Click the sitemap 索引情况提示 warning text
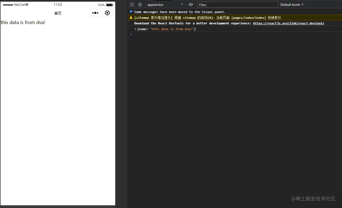The width and height of the screenshot is (342, 208). point(207,18)
